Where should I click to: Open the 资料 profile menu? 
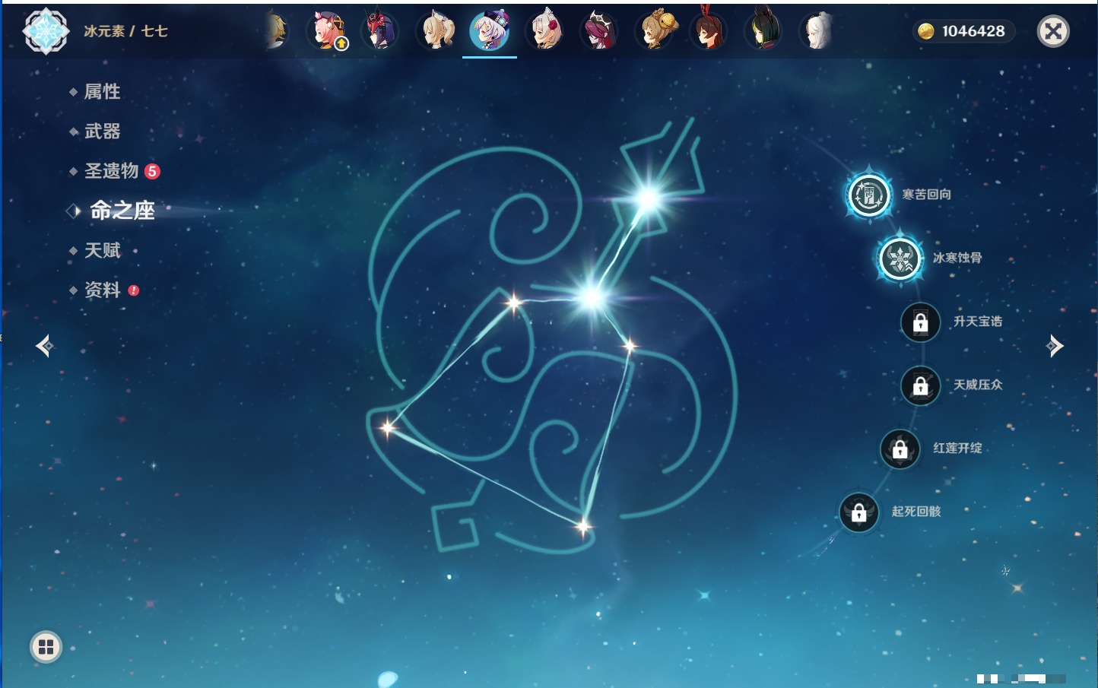pos(102,290)
